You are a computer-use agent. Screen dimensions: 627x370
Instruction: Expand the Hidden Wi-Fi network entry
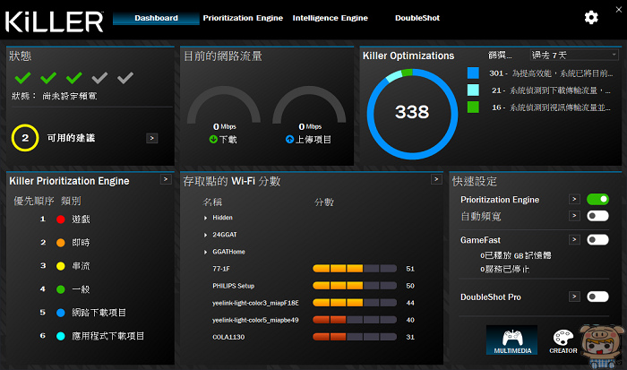coord(206,218)
